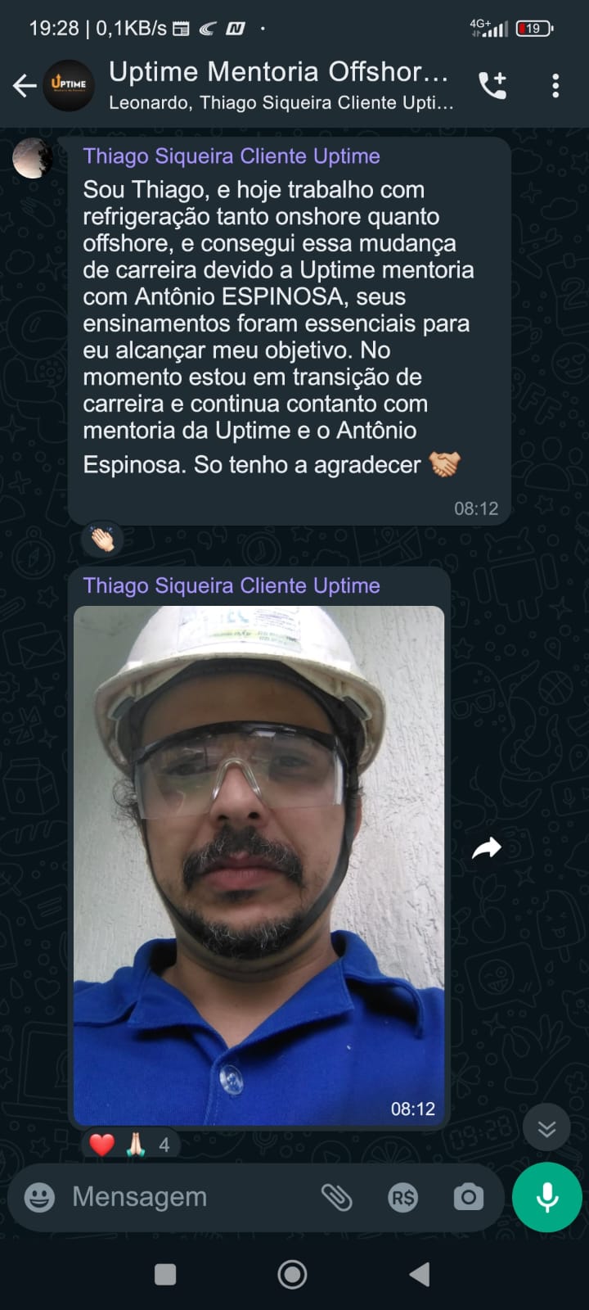Tap the paperclip attach icon

336,1198
